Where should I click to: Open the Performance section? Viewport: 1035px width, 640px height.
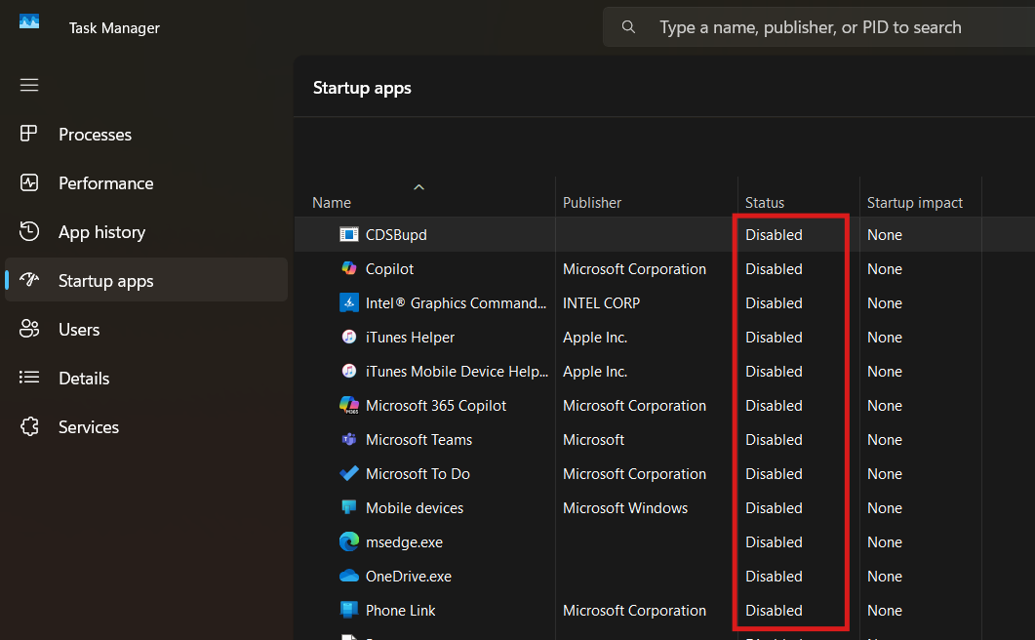[105, 183]
